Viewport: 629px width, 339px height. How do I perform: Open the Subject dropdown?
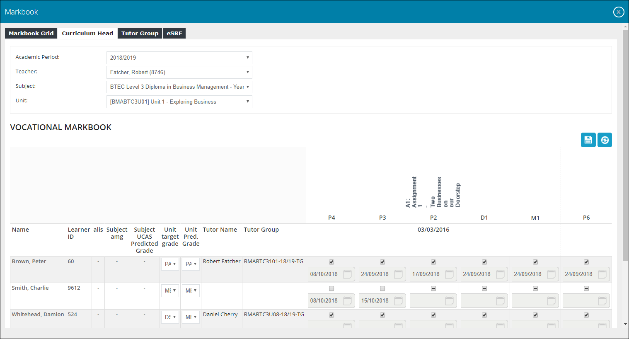tap(179, 87)
